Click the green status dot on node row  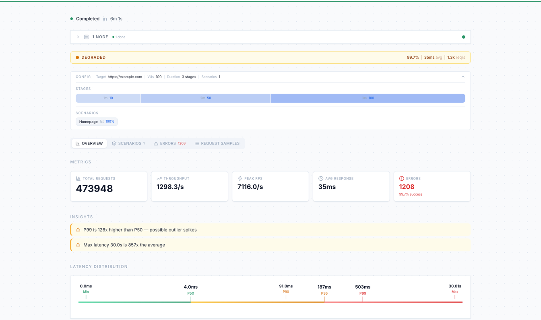(463, 37)
